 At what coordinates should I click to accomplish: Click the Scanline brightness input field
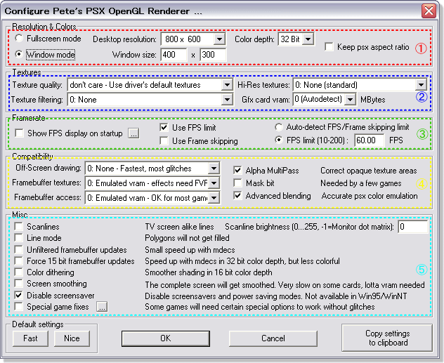413,227
